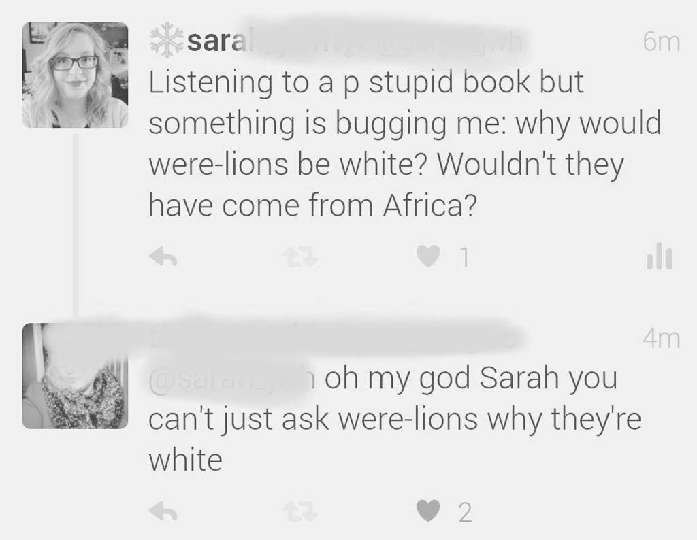697x540 pixels.
Task: Click the snowflake icon beside sara's name
Action: point(167,40)
